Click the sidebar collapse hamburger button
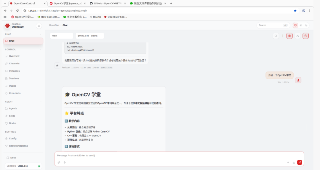The height and width of the screenshot is (170, 320). click(39, 26)
